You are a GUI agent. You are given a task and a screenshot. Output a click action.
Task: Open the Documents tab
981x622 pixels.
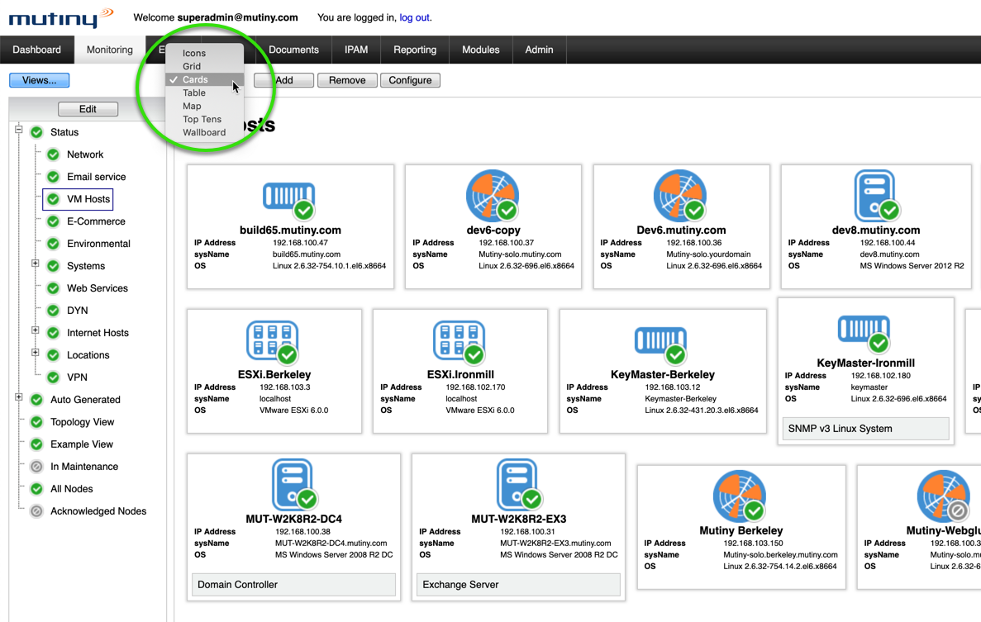pos(293,50)
